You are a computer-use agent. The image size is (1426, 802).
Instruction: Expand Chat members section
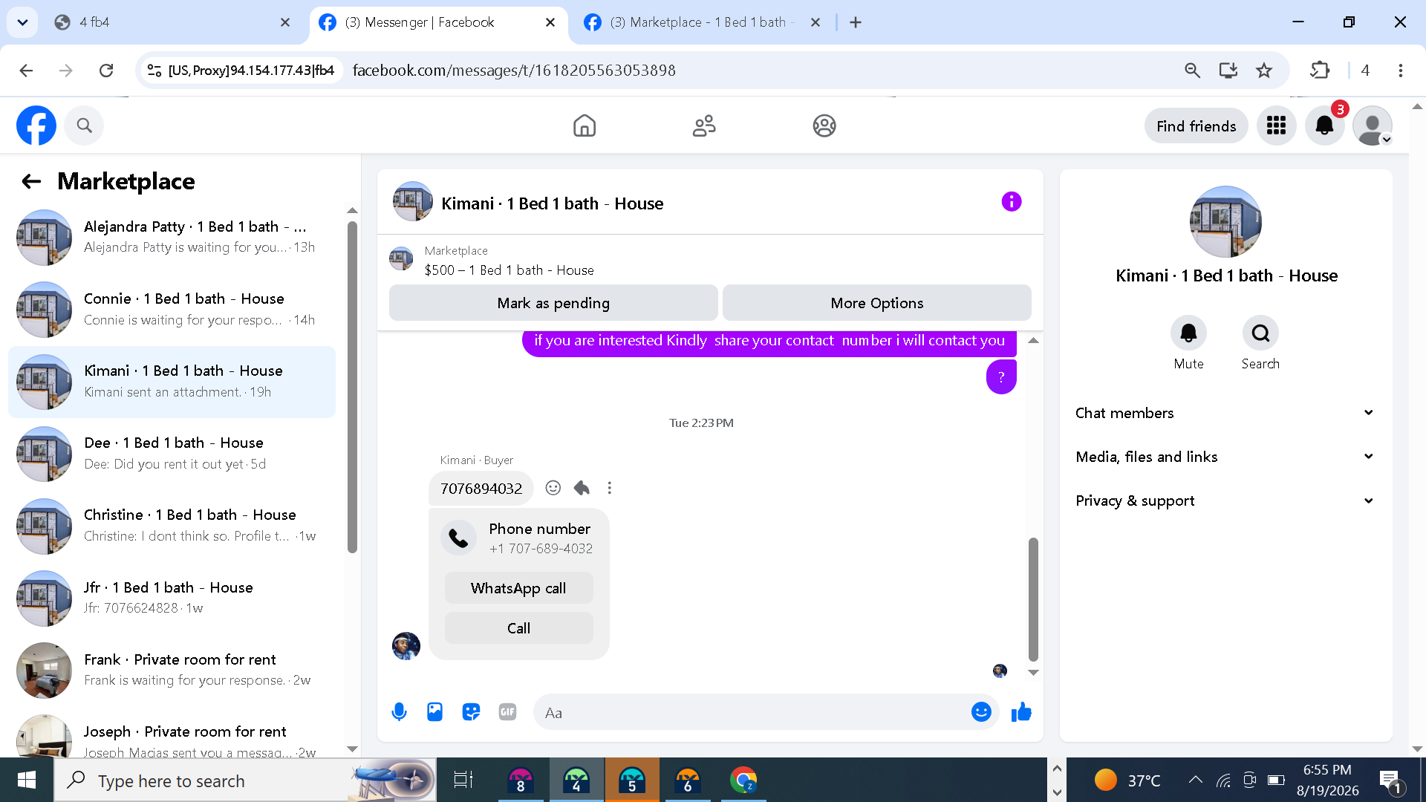click(x=1225, y=413)
